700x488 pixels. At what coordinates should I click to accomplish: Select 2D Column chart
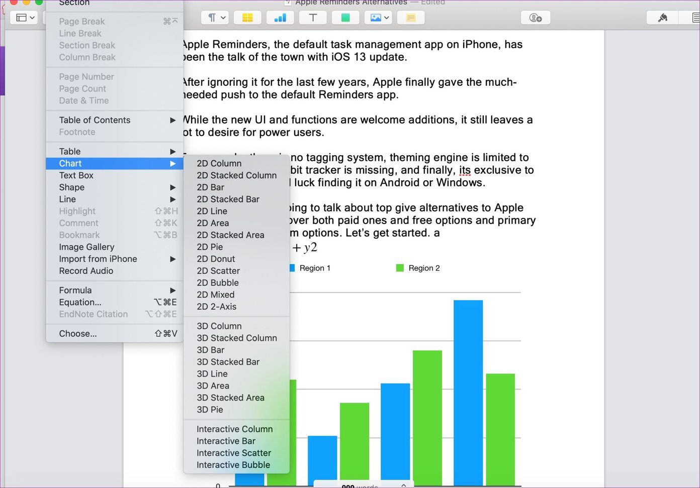[236, 163]
